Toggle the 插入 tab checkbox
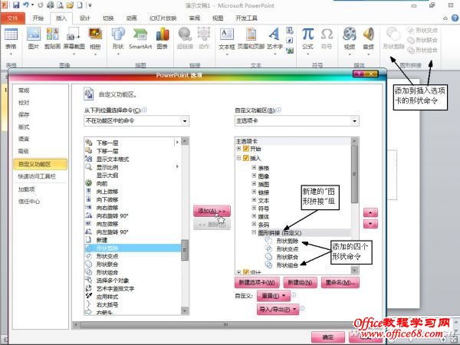The width and height of the screenshot is (460, 345). click(x=246, y=158)
